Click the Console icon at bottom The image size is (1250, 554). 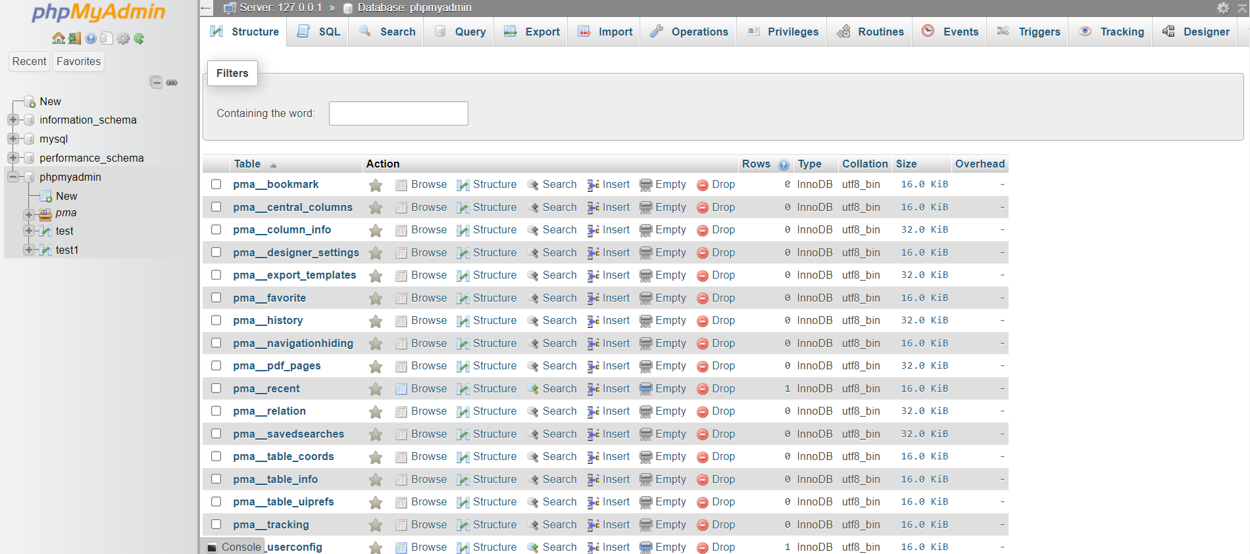212,547
